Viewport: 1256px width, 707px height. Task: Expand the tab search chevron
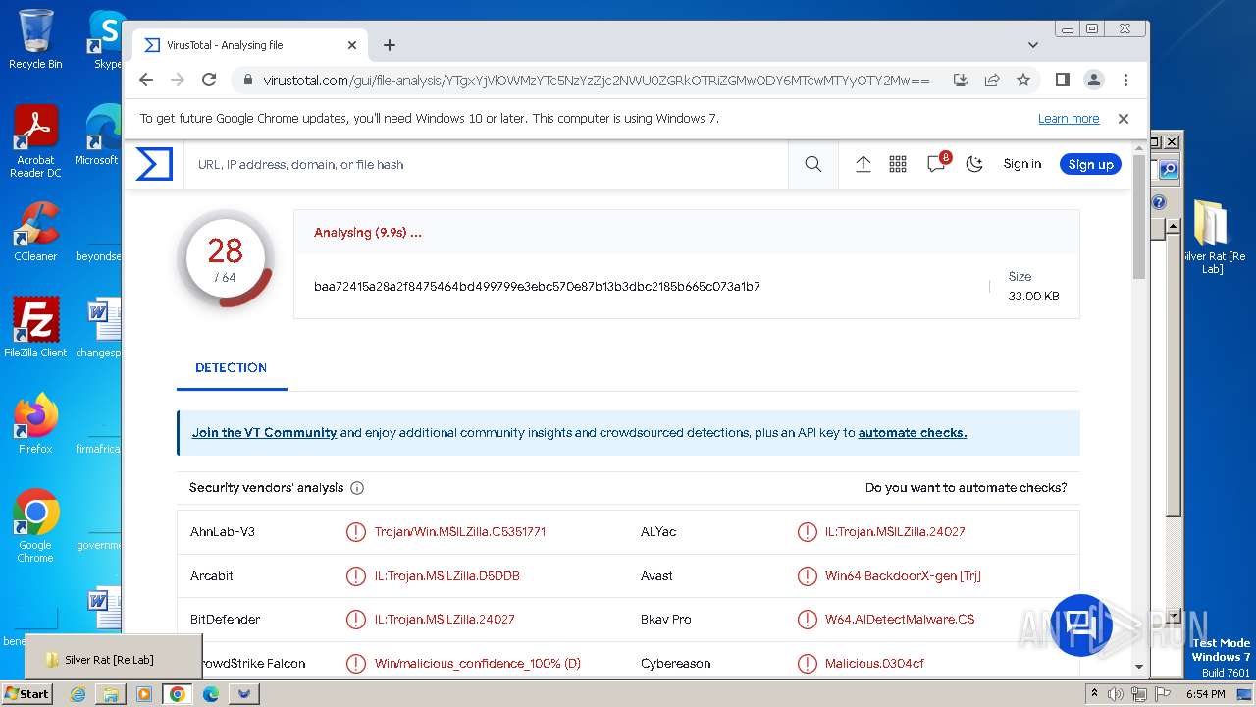(1033, 45)
